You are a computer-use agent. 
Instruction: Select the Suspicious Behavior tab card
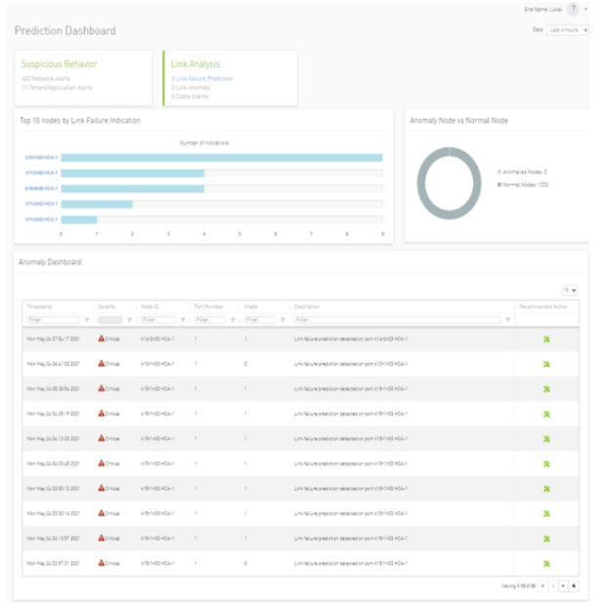pos(83,76)
